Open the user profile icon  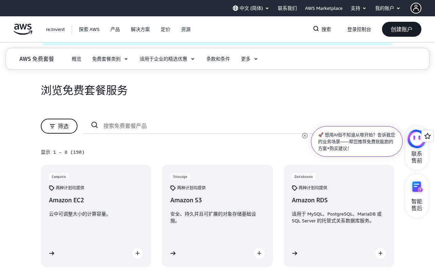tap(416, 8)
